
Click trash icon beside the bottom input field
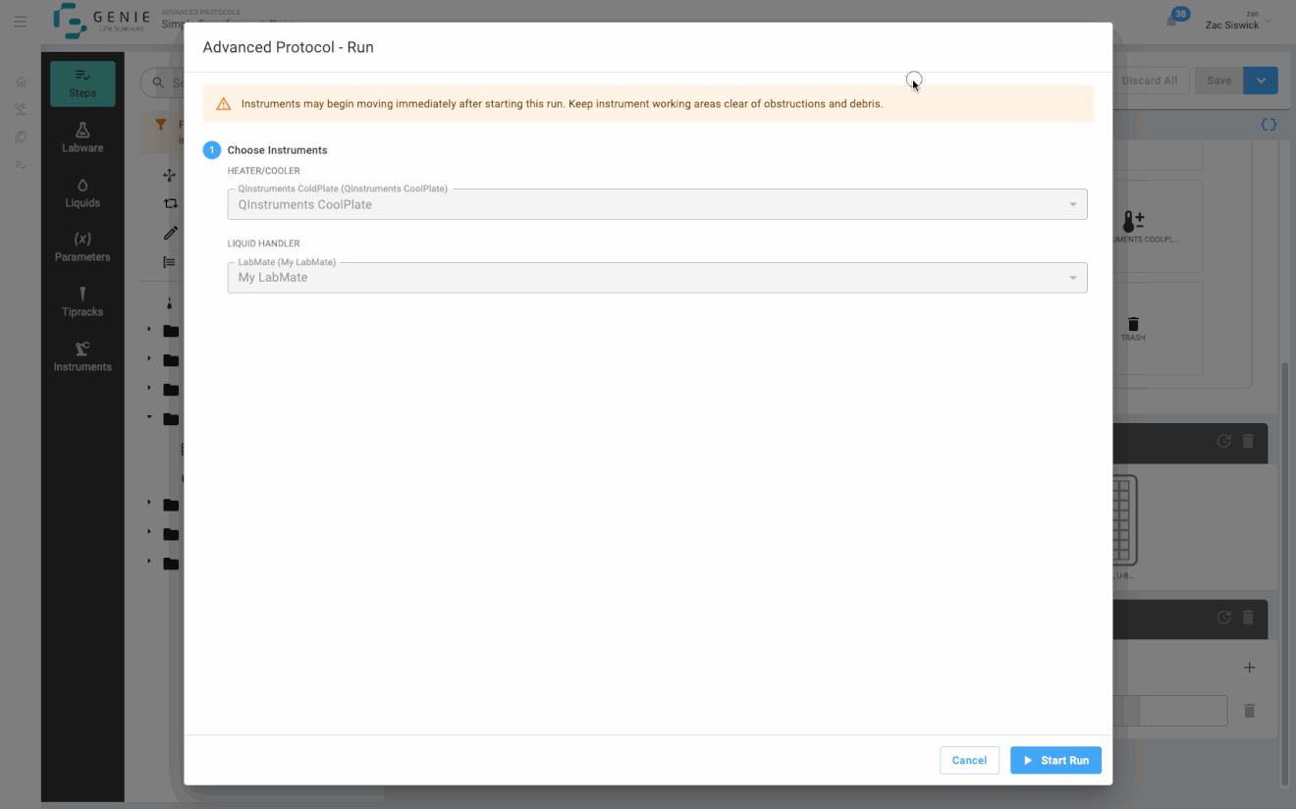tap(1249, 710)
